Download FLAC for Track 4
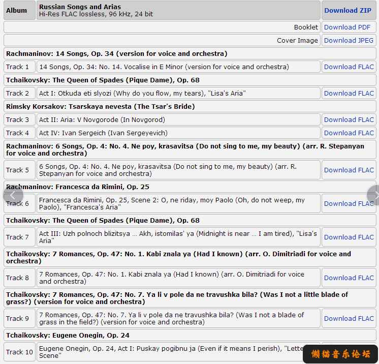 [349, 133]
